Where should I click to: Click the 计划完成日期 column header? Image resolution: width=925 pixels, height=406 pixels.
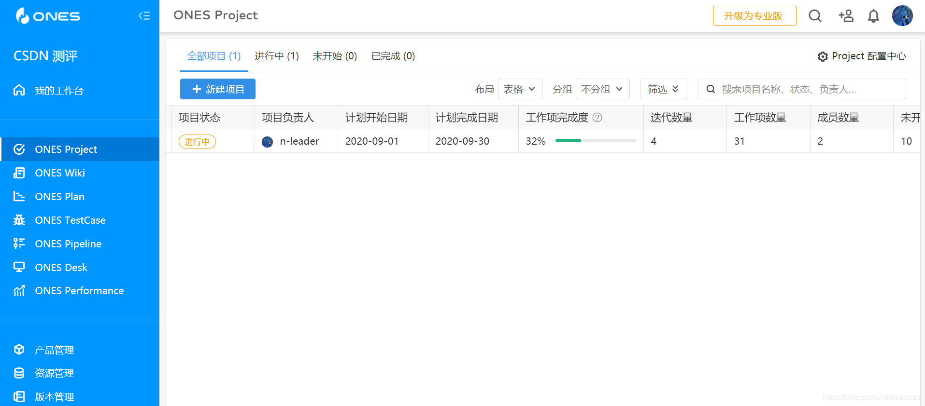(473, 118)
